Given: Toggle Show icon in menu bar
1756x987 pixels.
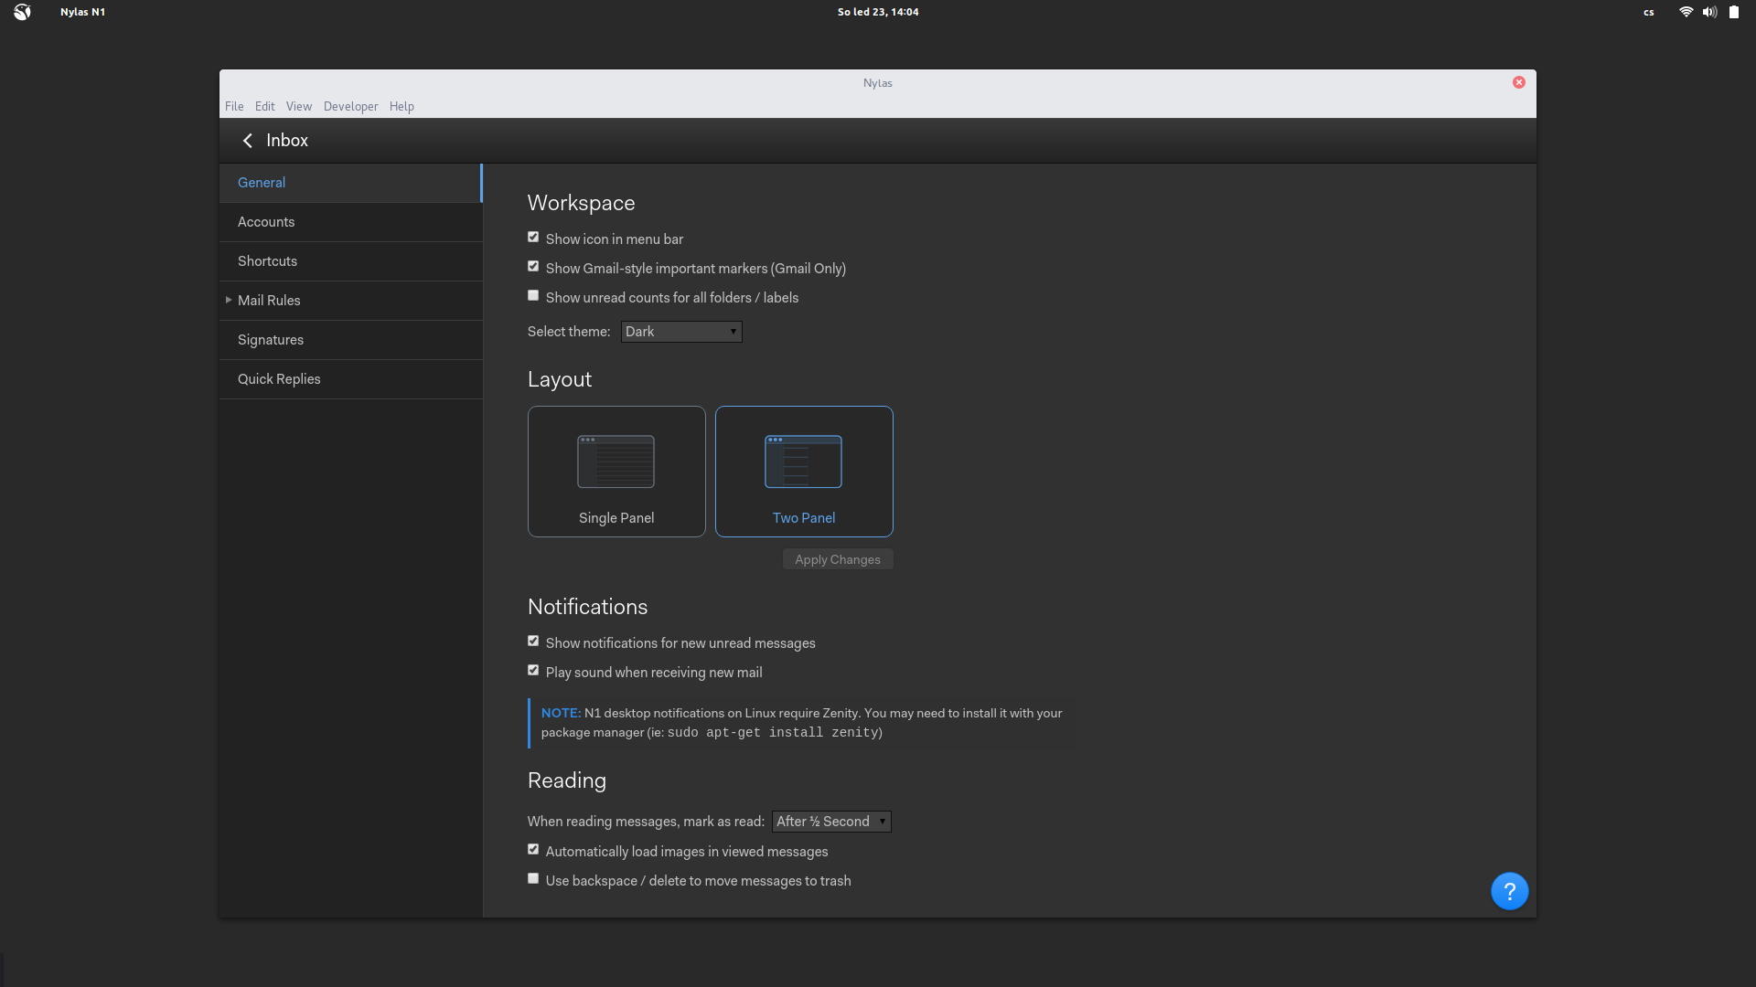Looking at the screenshot, I should [x=533, y=238].
